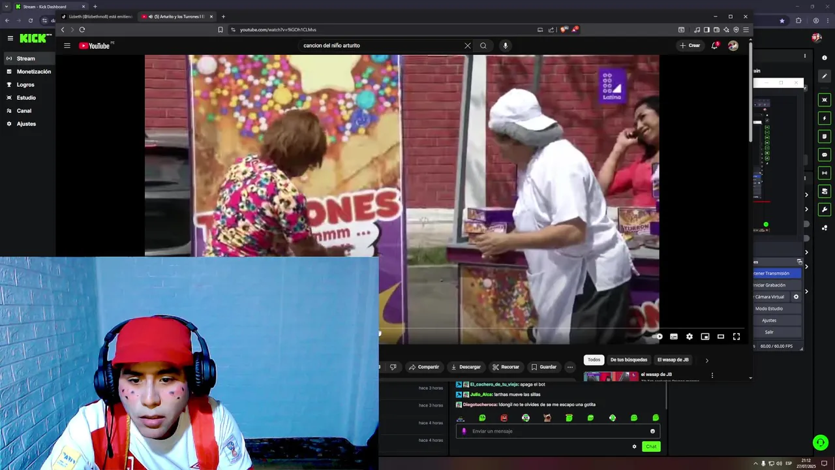Open emoji picker in chat input

coord(652,431)
